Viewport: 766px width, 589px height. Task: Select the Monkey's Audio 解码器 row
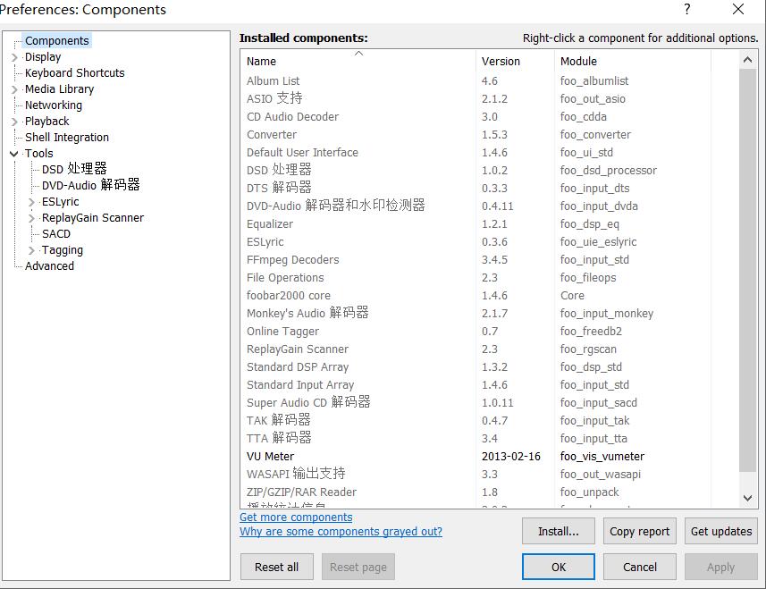490,314
